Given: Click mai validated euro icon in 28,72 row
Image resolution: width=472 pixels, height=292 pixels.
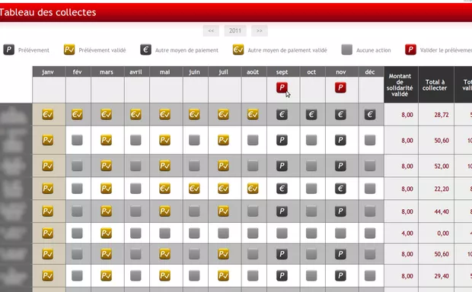Looking at the screenshot, I should pos(165,115).
